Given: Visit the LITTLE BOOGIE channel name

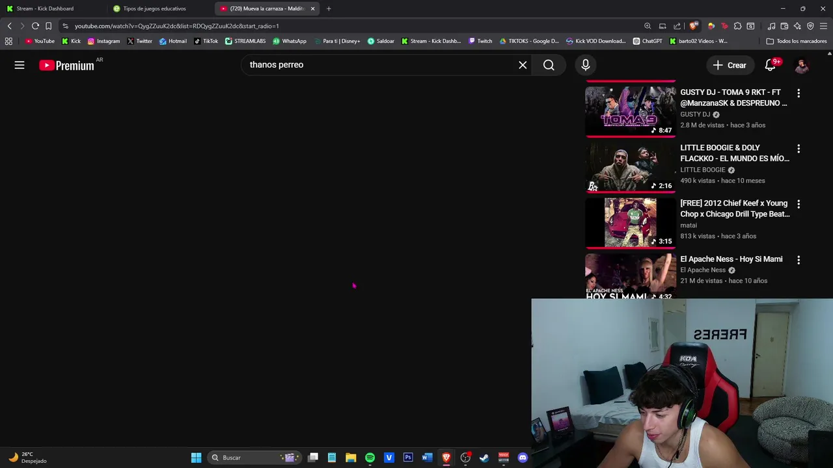Looking at the screenshot, I should (x=702, y=170).
